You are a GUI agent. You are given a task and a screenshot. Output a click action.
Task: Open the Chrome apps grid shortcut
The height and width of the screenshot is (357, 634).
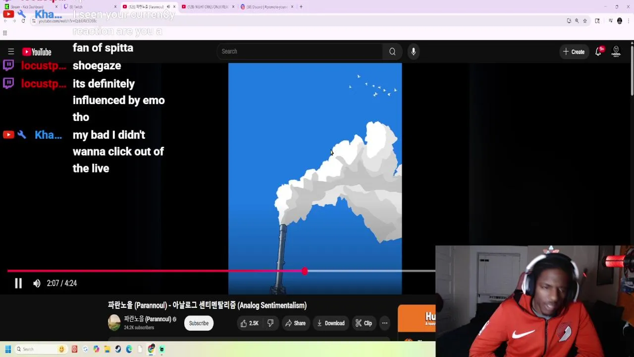coord(5,33)
